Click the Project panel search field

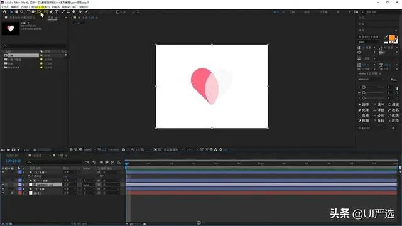coord(34,46)
